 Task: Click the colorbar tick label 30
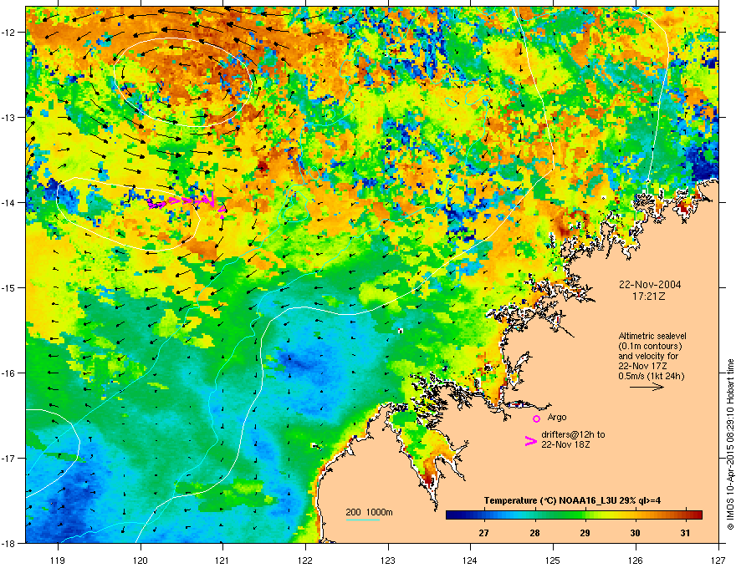point(635,533)
